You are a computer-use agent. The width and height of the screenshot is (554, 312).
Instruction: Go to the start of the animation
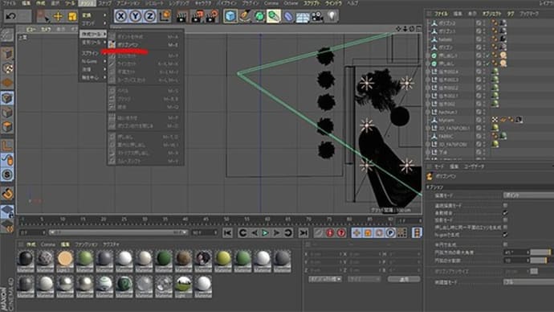[x=227, y=232]
